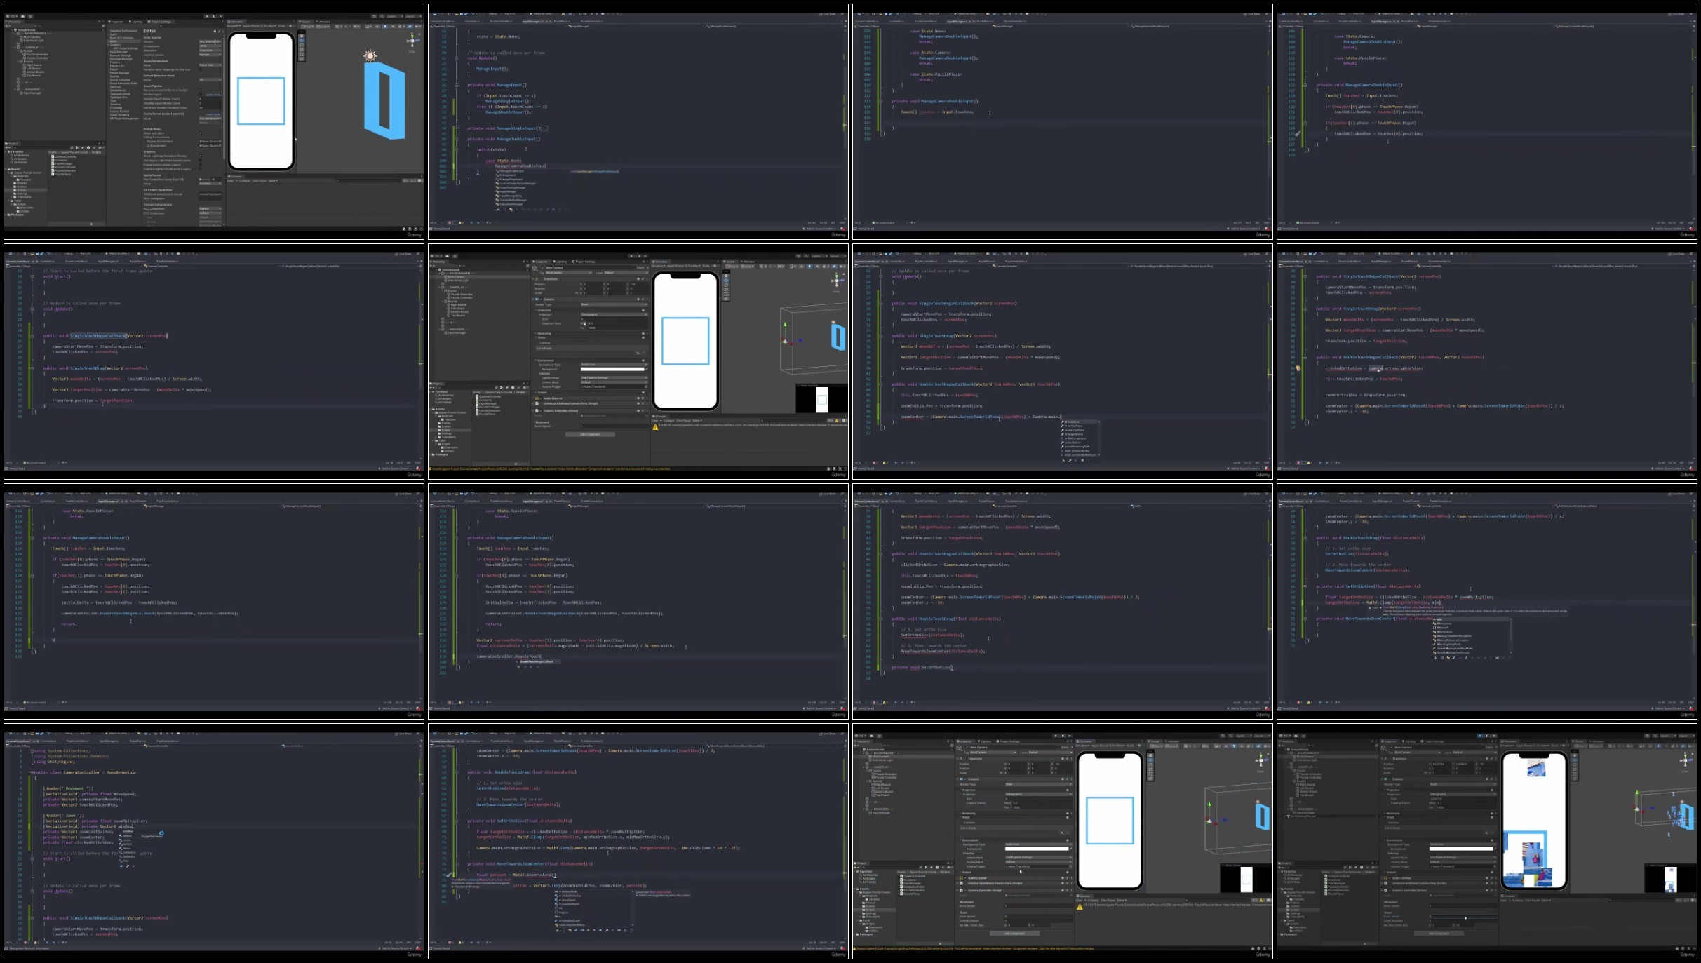1701x963 pixels.
Task: Select Main Camera in Editor settings frame's Hierarchy
Action: (30, 37)
